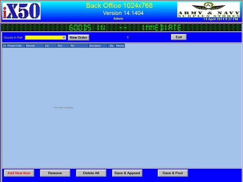243x182 pixels.
Task: Exit the Goods In screen
Action: pos(178,37)
